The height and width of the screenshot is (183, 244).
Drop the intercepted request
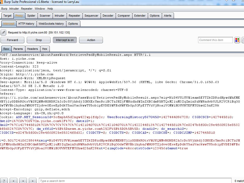[x=39, y=40]
